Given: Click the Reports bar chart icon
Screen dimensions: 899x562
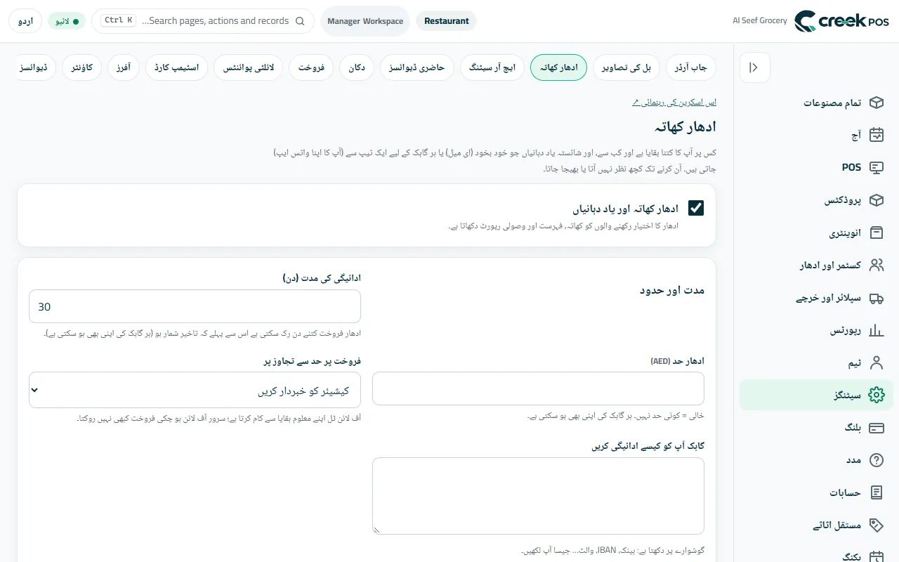Looking at the screenshot, I should (876, 330).
